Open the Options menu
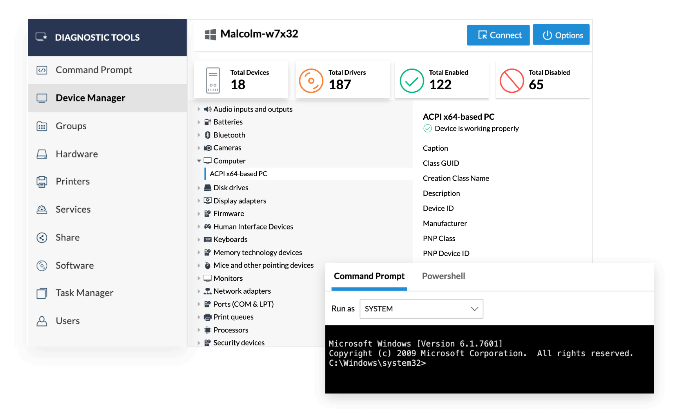The height and width of the screenshot is (417, 673). pyautogui.click(x=561, y=34)
